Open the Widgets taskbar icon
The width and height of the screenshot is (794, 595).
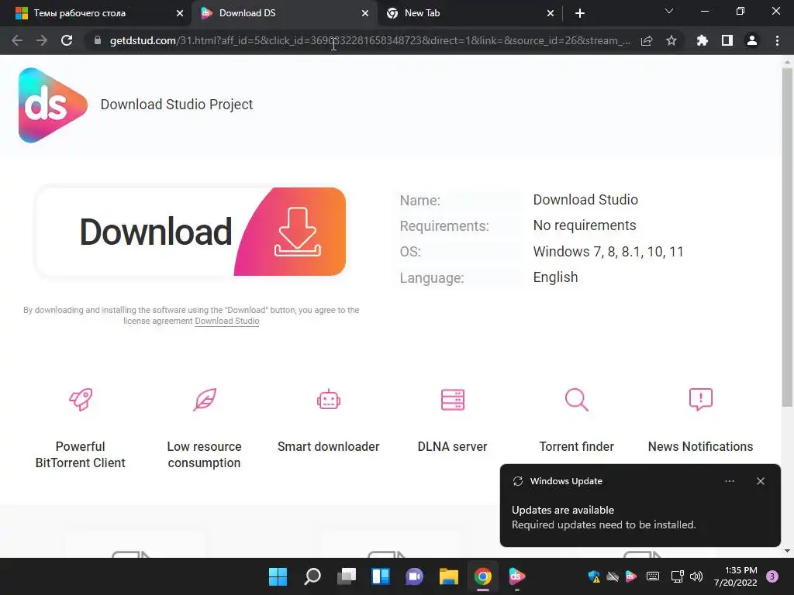(x=380, y=576)
